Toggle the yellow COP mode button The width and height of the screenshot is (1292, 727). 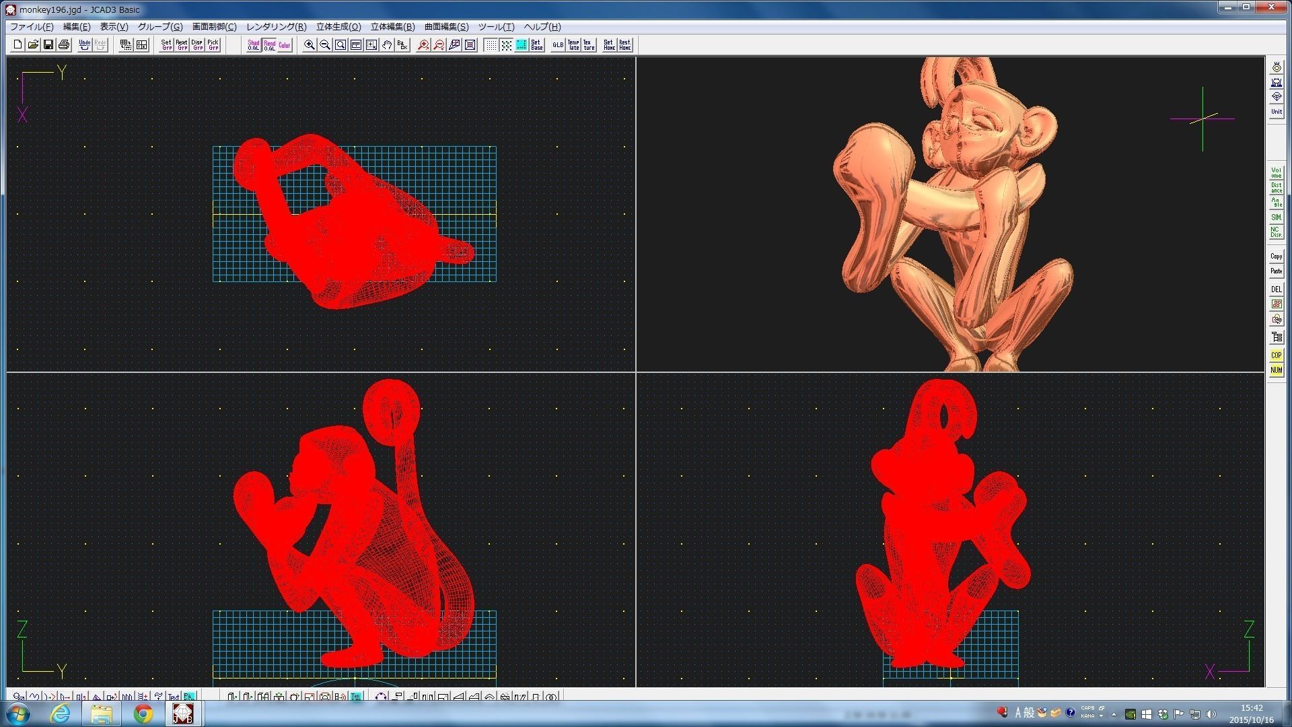click(x=1276, y=355)
